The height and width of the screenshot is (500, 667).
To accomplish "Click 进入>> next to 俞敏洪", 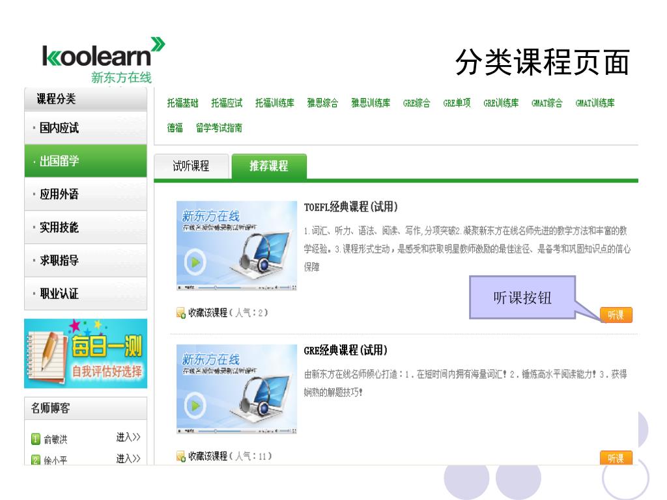I will [x=128, y=437].
